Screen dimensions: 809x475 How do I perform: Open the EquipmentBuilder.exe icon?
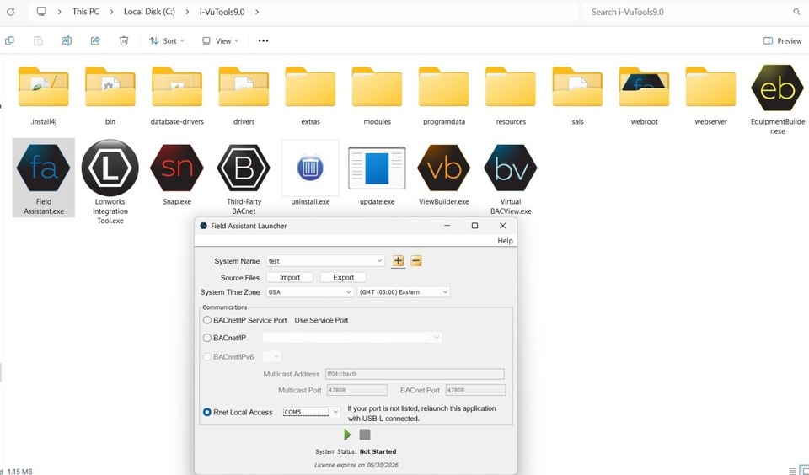tap(777, 88)
